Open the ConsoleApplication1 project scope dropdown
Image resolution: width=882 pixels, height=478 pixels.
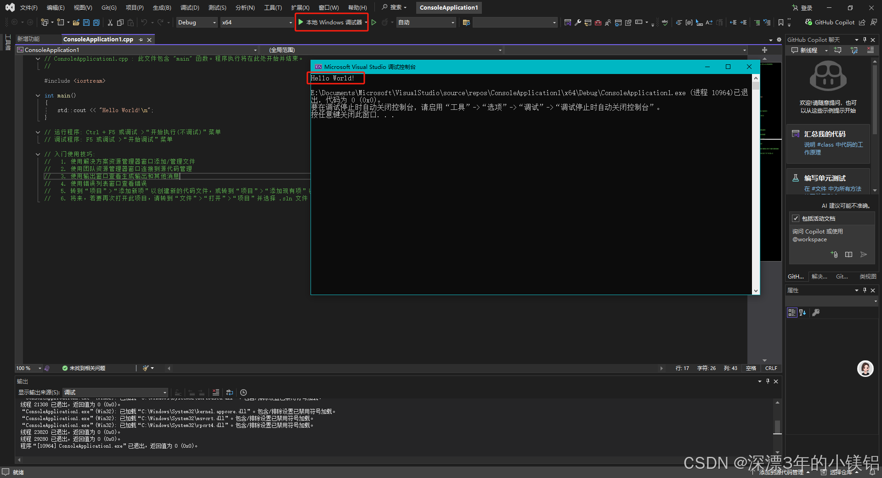click(137, 50)
